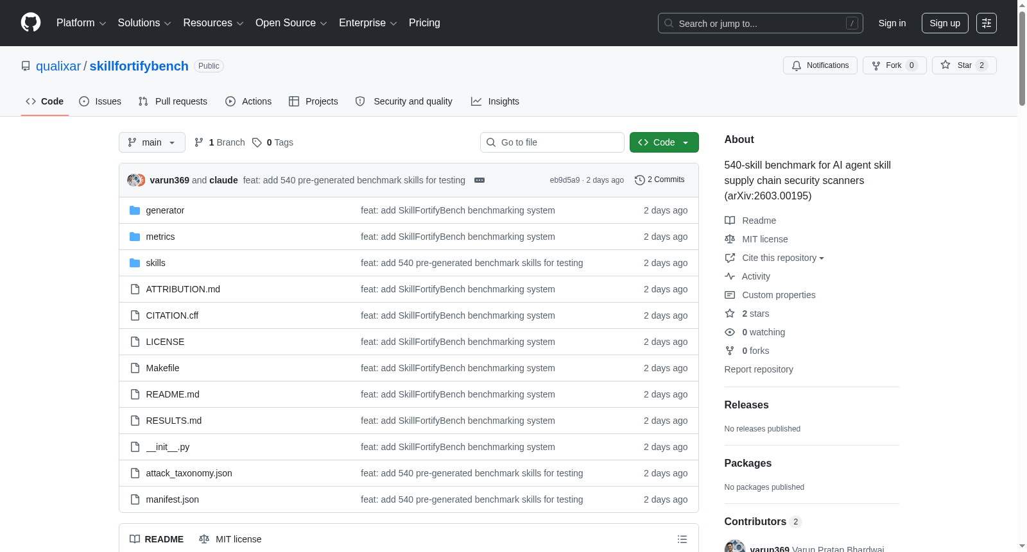Open Custom properties link
The image size is (1027, 552).
tap(770, 295)
